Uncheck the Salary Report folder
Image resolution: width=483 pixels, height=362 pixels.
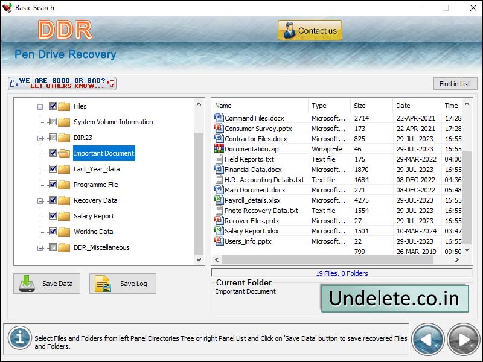(x=53, y=216)
